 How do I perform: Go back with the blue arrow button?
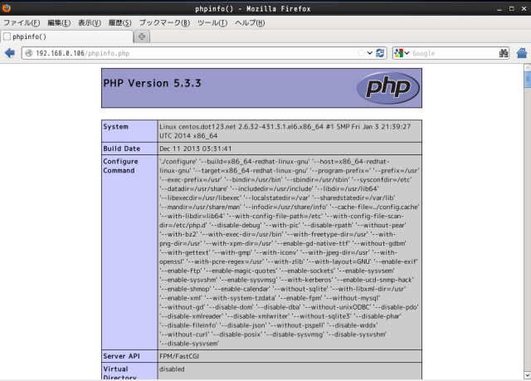10,53
